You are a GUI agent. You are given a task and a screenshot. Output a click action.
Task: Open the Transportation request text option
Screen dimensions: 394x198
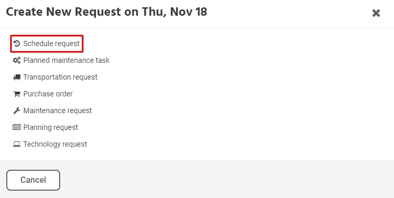[x=60, y=77]
